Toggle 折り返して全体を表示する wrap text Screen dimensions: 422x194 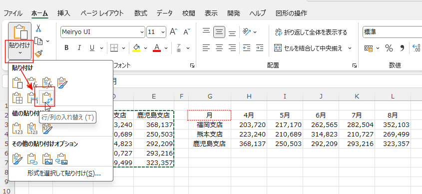[x=311, y=32]
